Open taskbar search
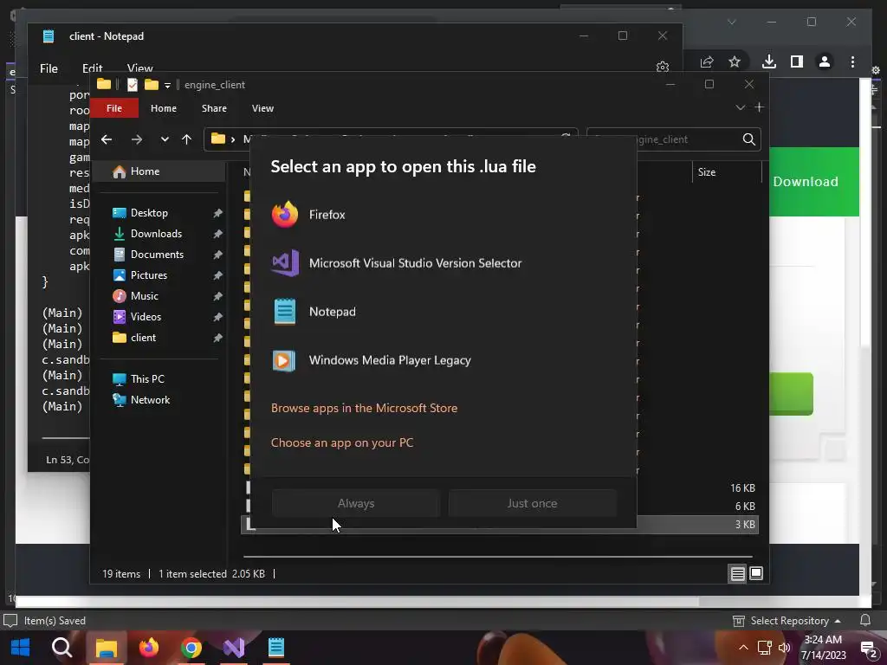Viewport: 887px width, 665px height. click(x=62, y=648)
